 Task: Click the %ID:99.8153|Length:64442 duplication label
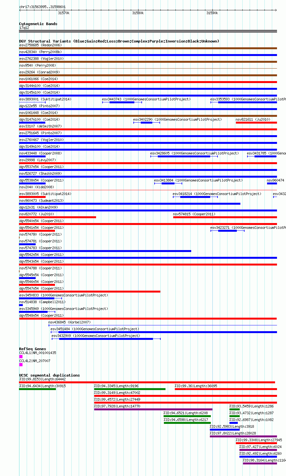point(42,379)
